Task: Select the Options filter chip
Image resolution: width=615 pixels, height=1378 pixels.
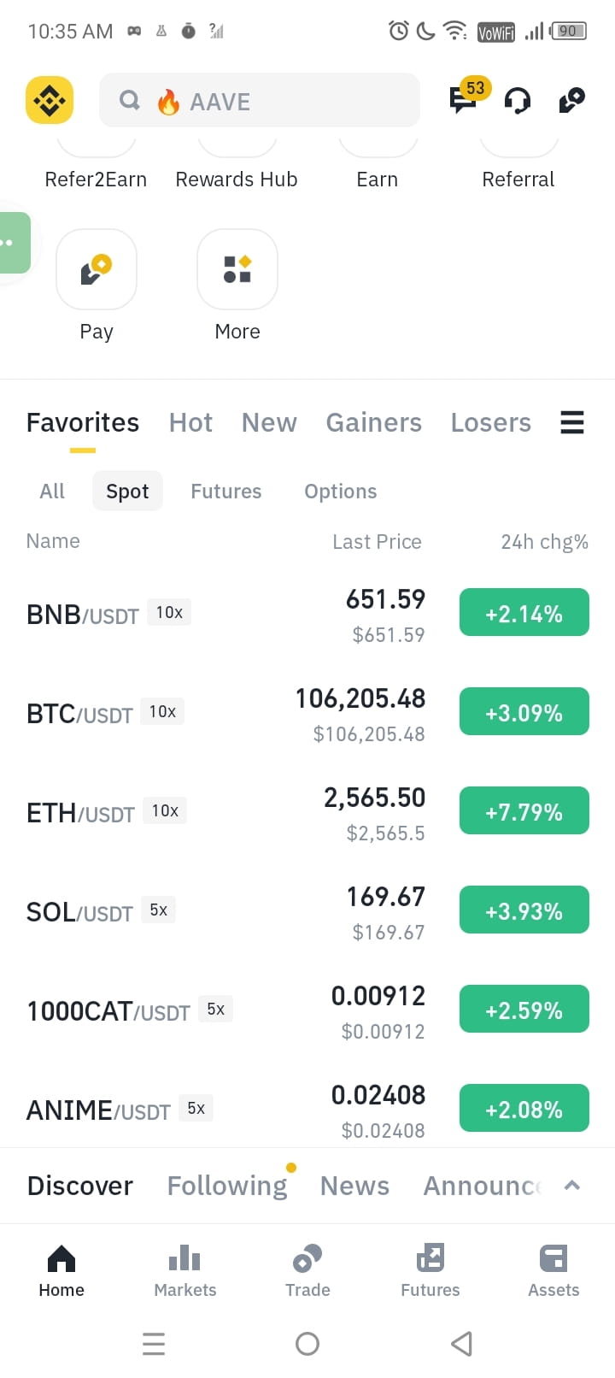Action: [340, 491]
